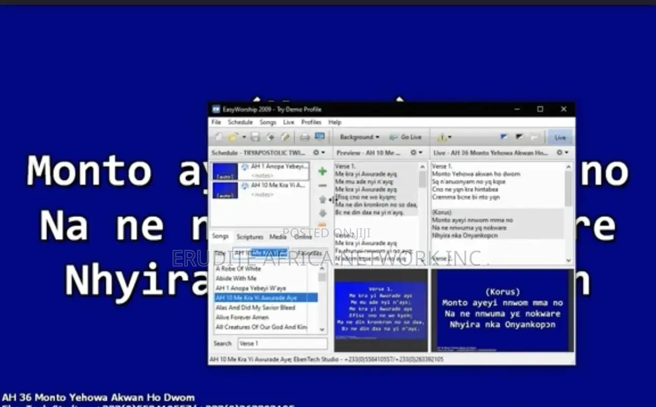Open the Schedule panel gear options
This screenshot has width=656, height=407.
pyautogui.click(x=318, y=153)
